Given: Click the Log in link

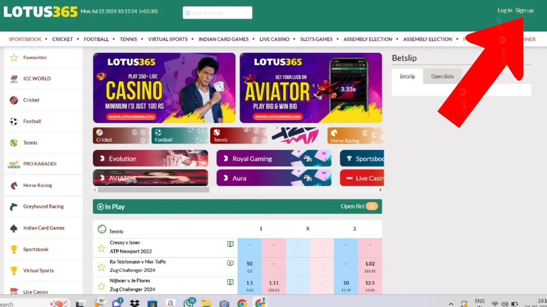Looking at the screenshot, I should pyautogui.click(x=505, y=11).
